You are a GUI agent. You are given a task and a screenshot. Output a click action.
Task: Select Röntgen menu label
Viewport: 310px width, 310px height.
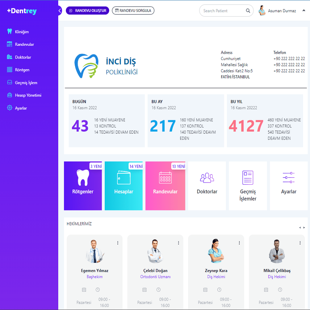[x=22, y=70]
